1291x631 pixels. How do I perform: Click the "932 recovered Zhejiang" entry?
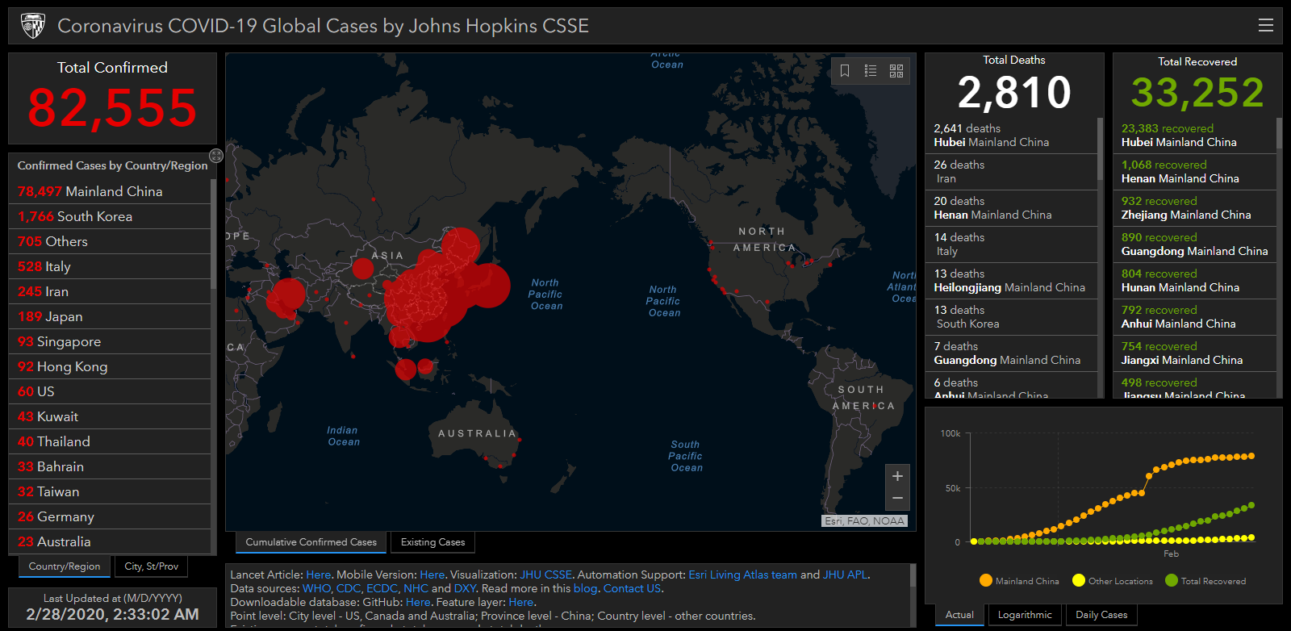tap(1195, 208)
